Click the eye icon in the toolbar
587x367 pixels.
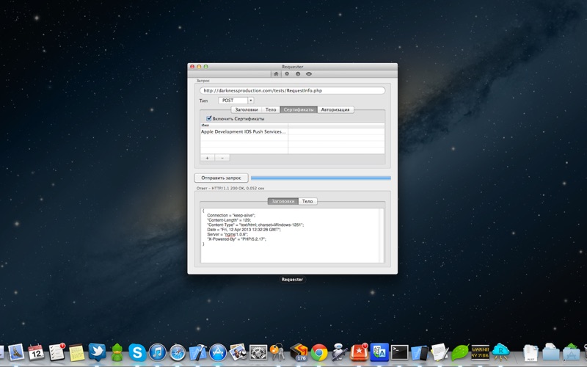pyautogui.click(x=309, y=74)
